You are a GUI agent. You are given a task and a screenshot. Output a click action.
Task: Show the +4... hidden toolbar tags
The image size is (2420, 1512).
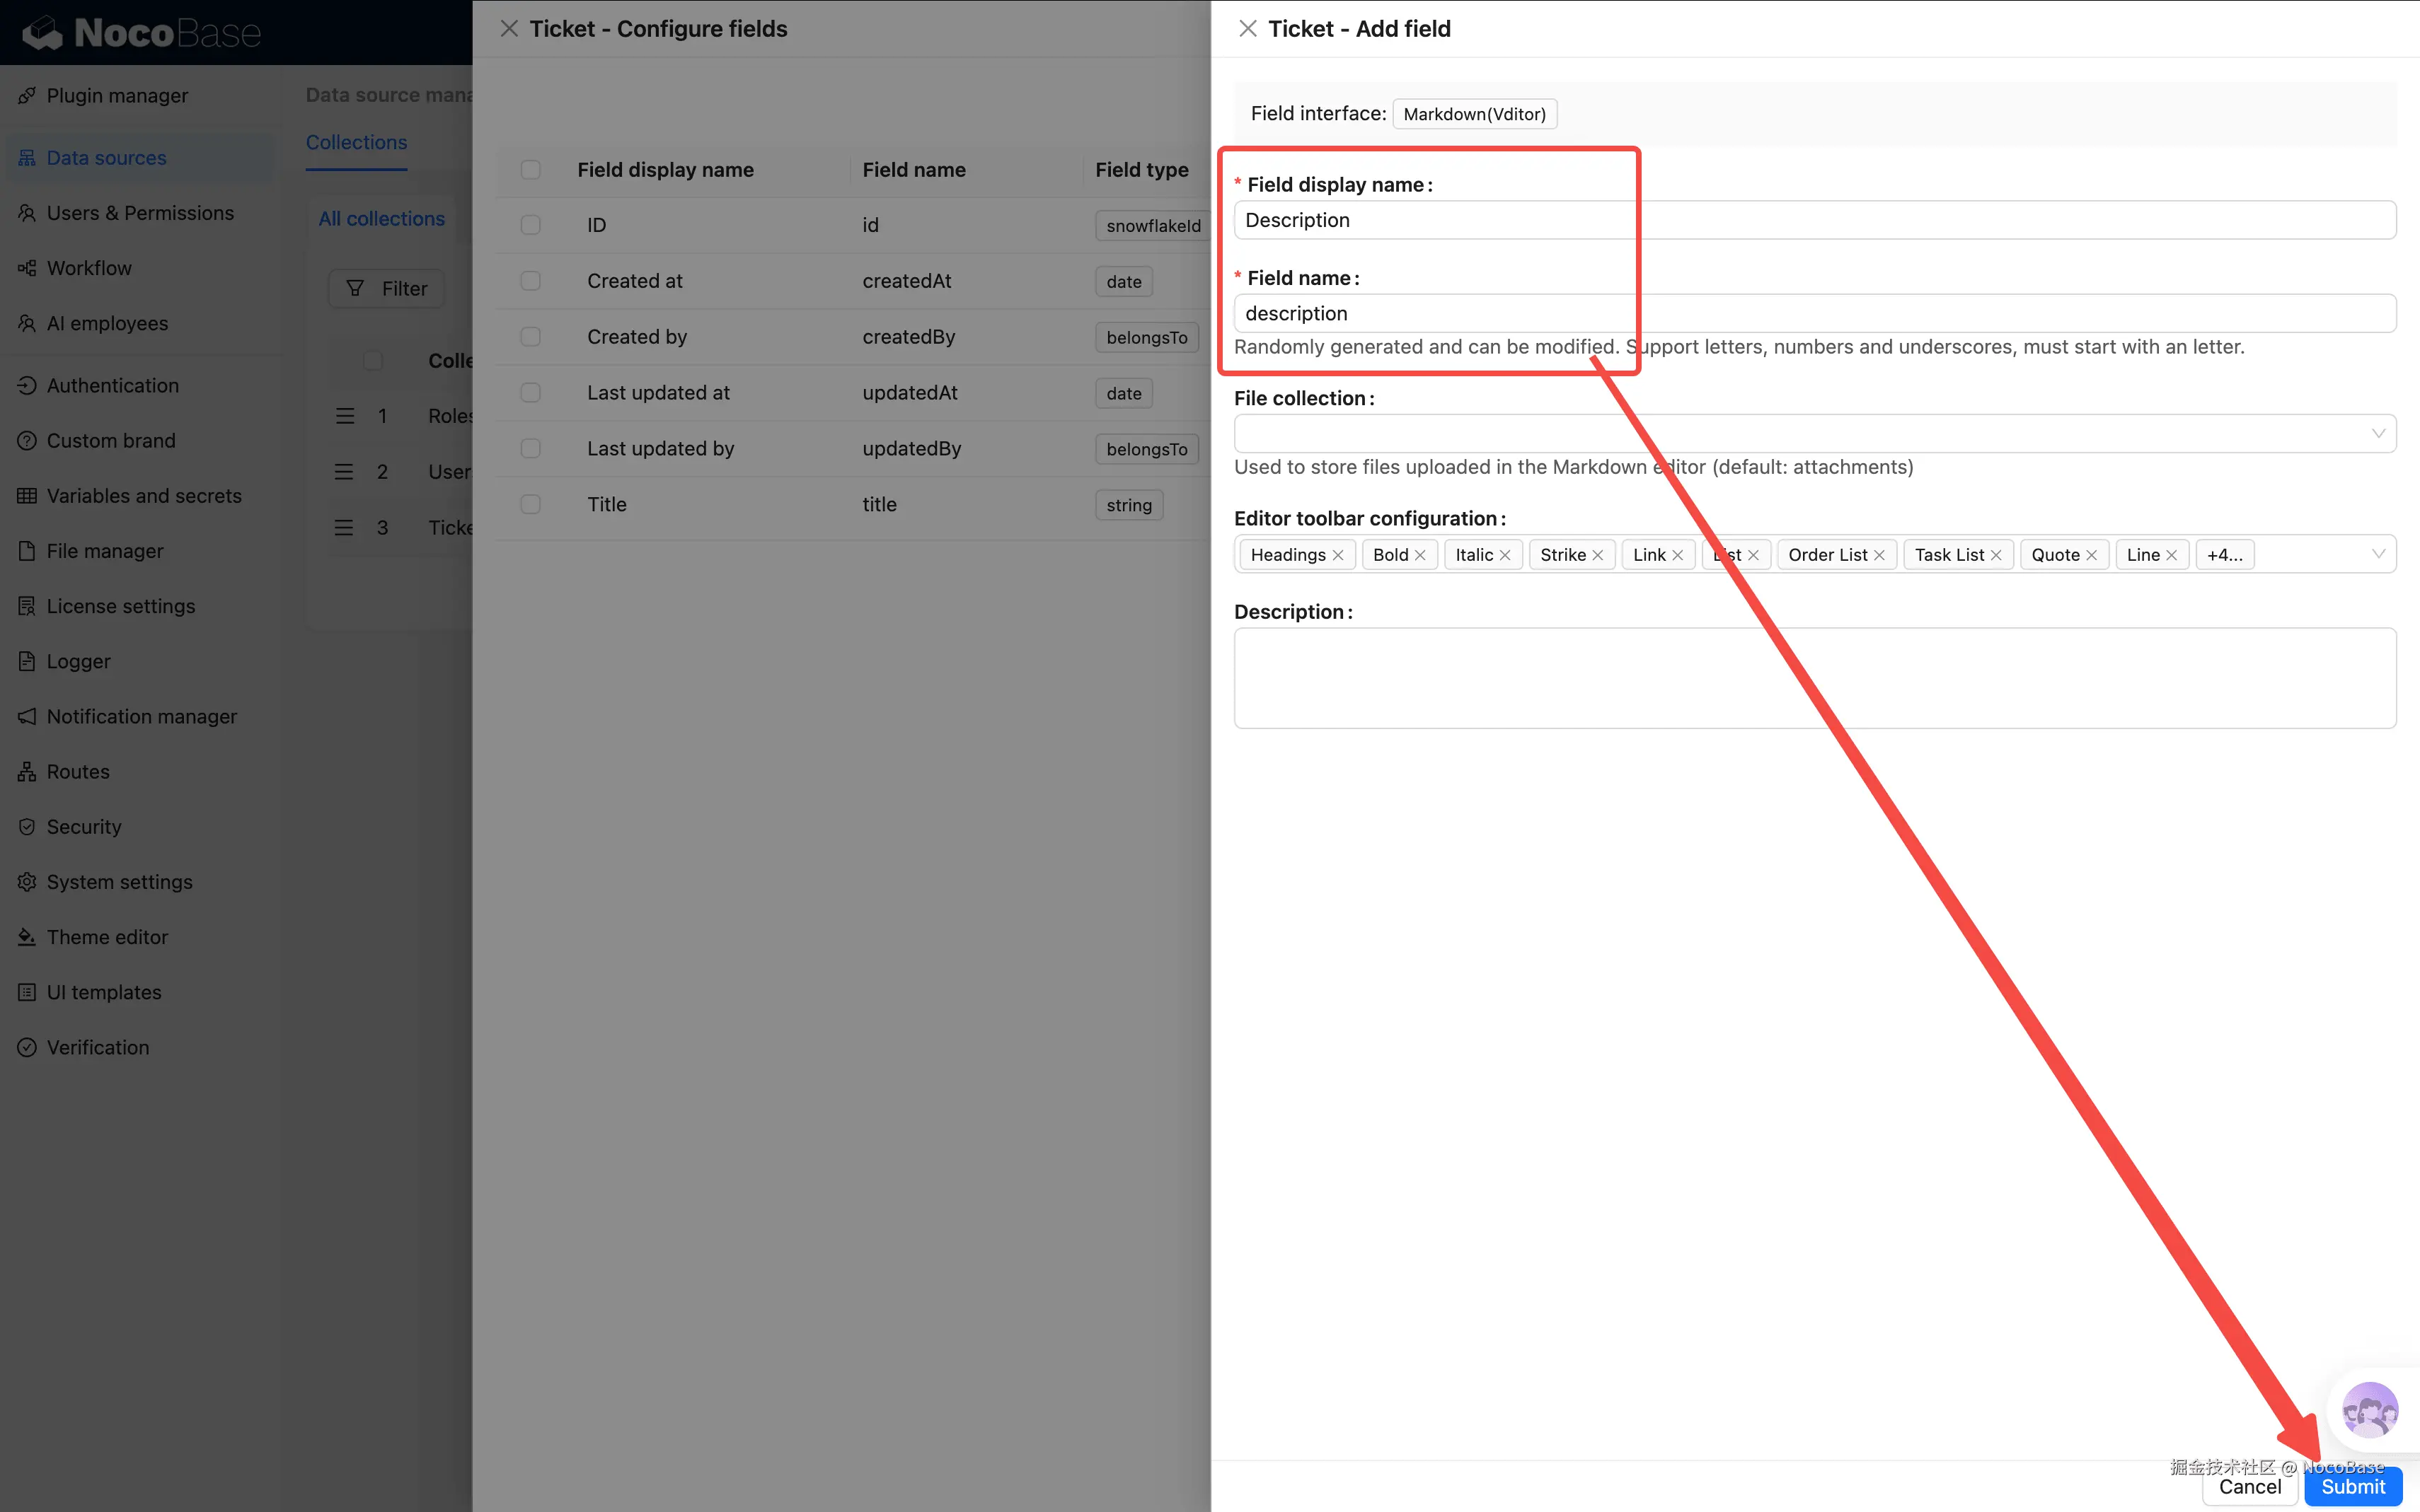point(2224,555)
